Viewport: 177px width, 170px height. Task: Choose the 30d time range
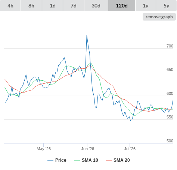pyautogui.click(x=96, y=6)
